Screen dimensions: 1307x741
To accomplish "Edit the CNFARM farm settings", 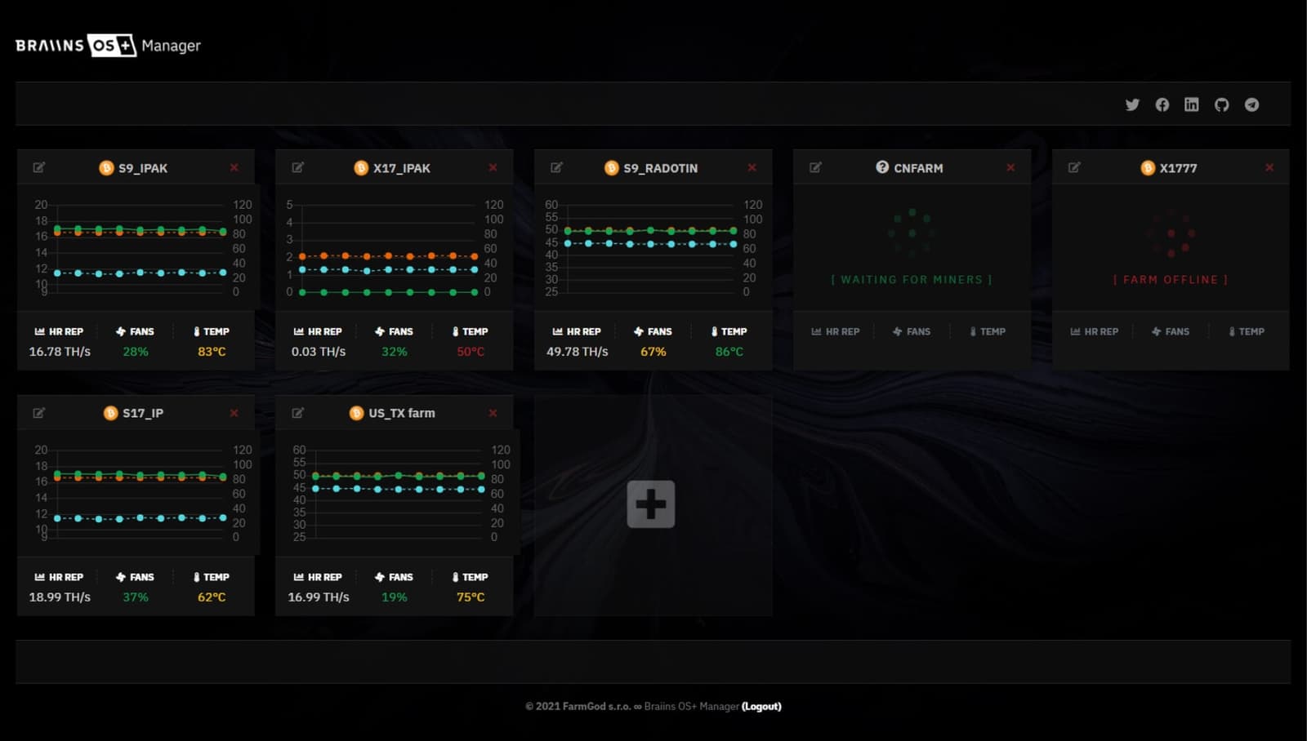I will click(815, 167).
